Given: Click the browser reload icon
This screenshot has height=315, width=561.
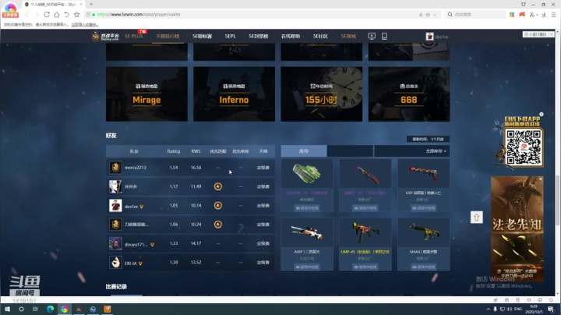Looking at the screenshot, I should [47, 15].
